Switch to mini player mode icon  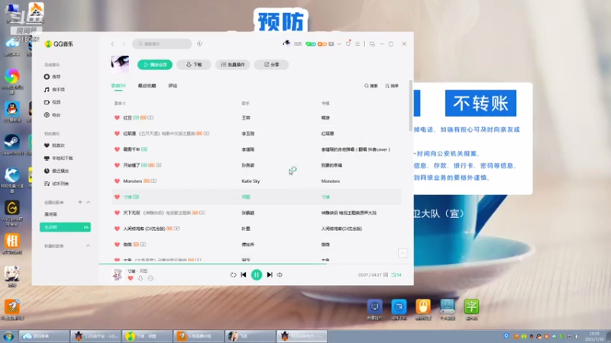click(372, 44)
